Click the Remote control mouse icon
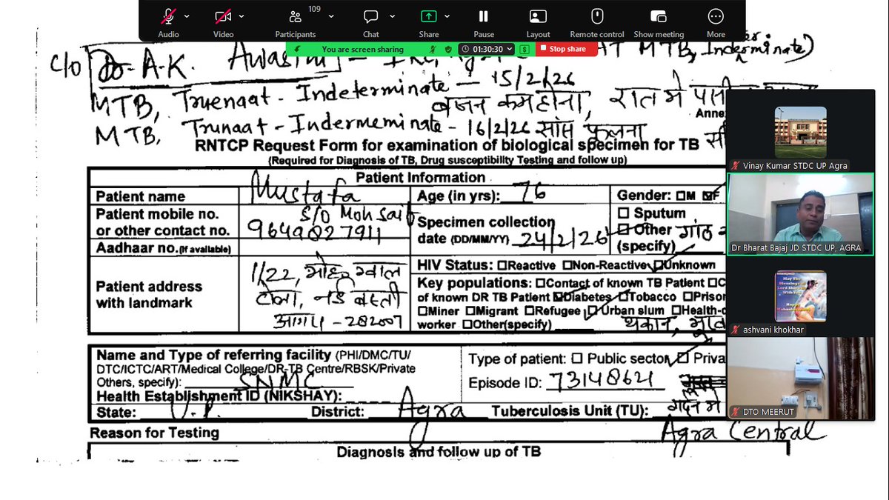889x500 pixels. [x=597, y=16]
